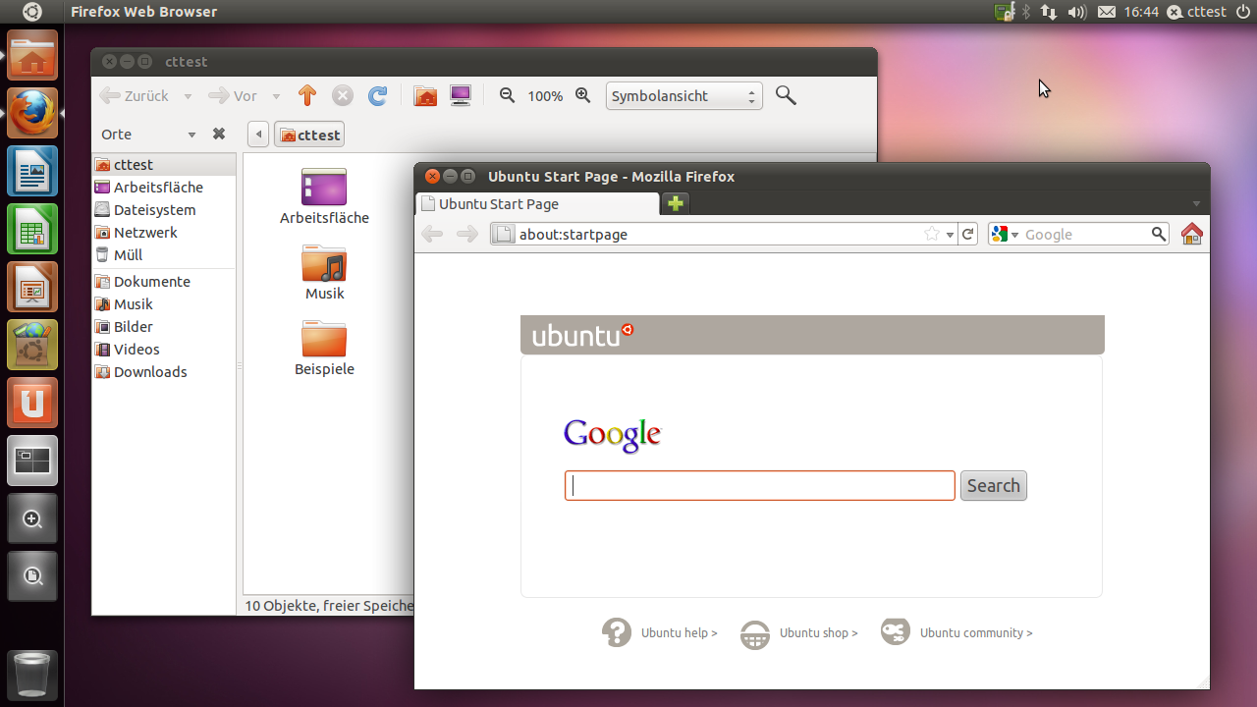1257x707 pixels.
Task: Select Netzwerk in the sidebar
Action: pos(164,233)
